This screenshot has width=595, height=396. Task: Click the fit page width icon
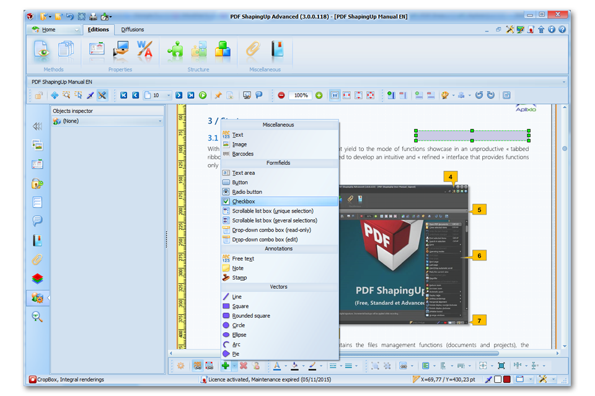click(346, 95)
